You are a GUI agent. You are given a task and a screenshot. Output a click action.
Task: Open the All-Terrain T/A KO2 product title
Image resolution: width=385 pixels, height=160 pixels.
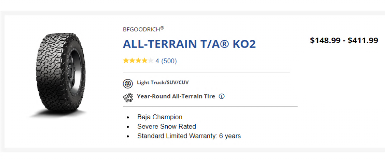pos(189,44)
